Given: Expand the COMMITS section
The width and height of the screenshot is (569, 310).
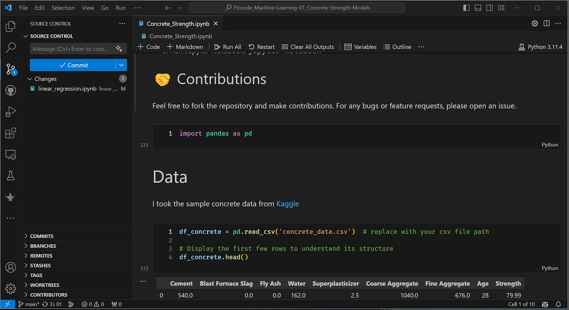Looking at the screenshot, I should coord(42,236).
